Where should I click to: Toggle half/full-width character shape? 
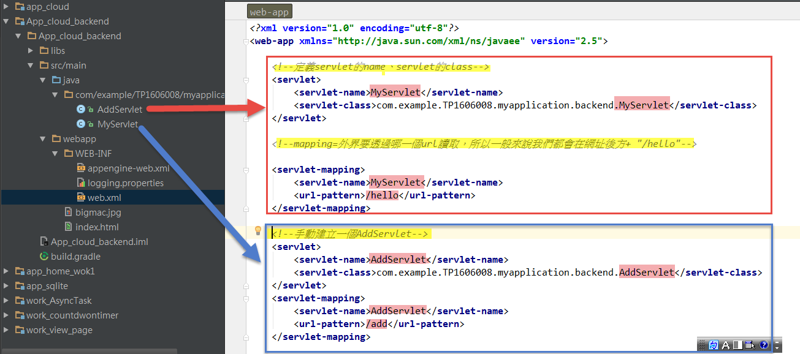click(x=738, y=345)
